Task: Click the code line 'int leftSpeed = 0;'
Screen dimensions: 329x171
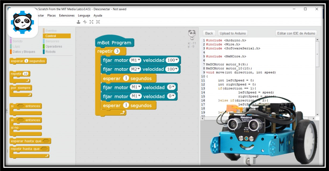Action: (236, 80)
